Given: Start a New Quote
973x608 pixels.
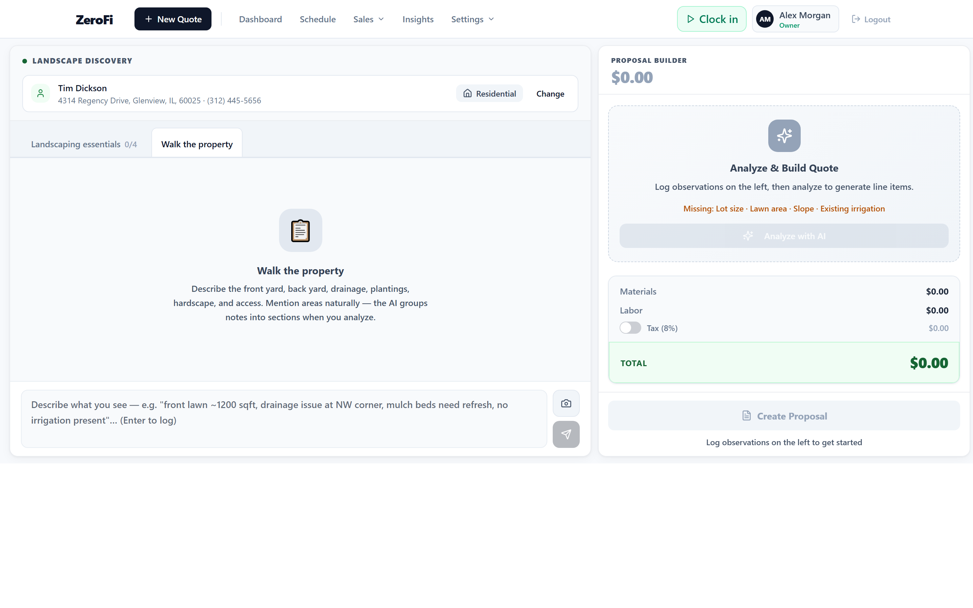Looking at the screenshot, I should click(173, 19).
